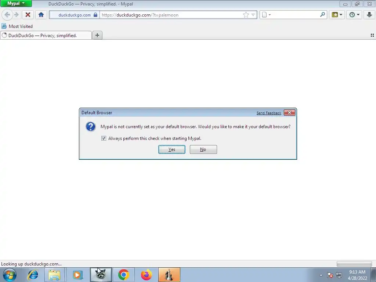The height and width of the screenshot is (282, 376).
Task: Open the chess game taskbar icon
Action: [x=169, y=275]
